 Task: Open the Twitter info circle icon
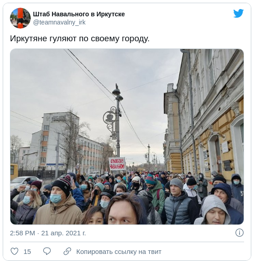pyautogui.click(x=239, y=233)
